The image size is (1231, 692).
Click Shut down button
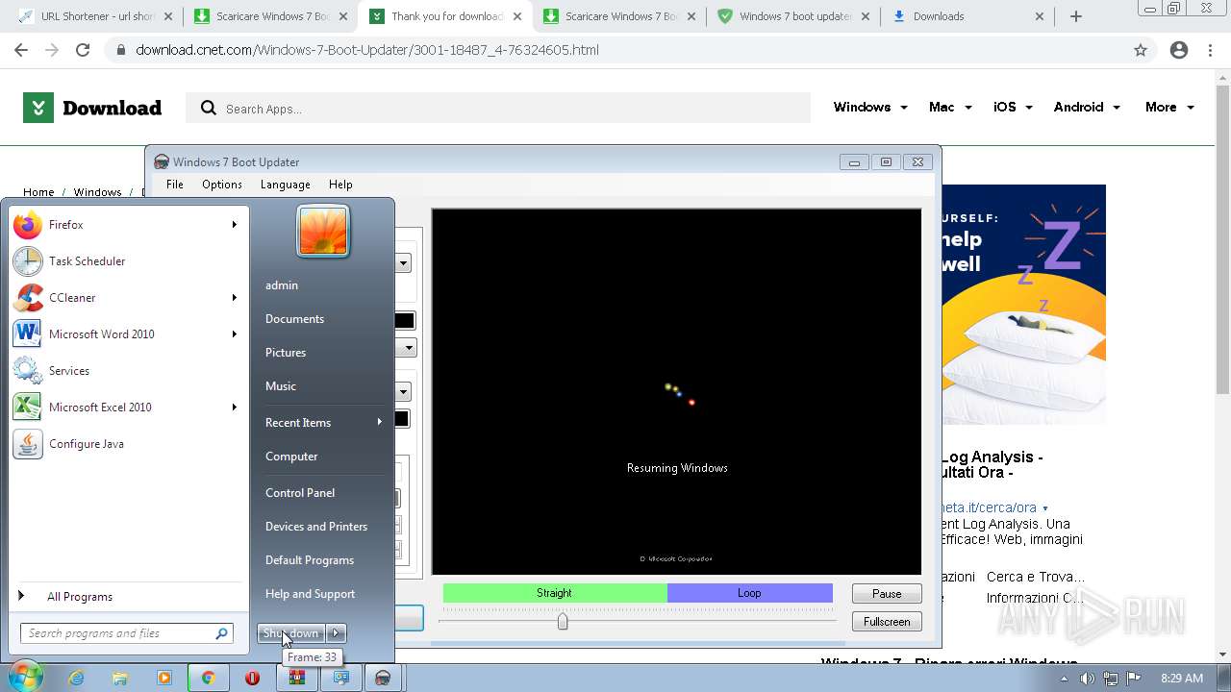point(291,633)
